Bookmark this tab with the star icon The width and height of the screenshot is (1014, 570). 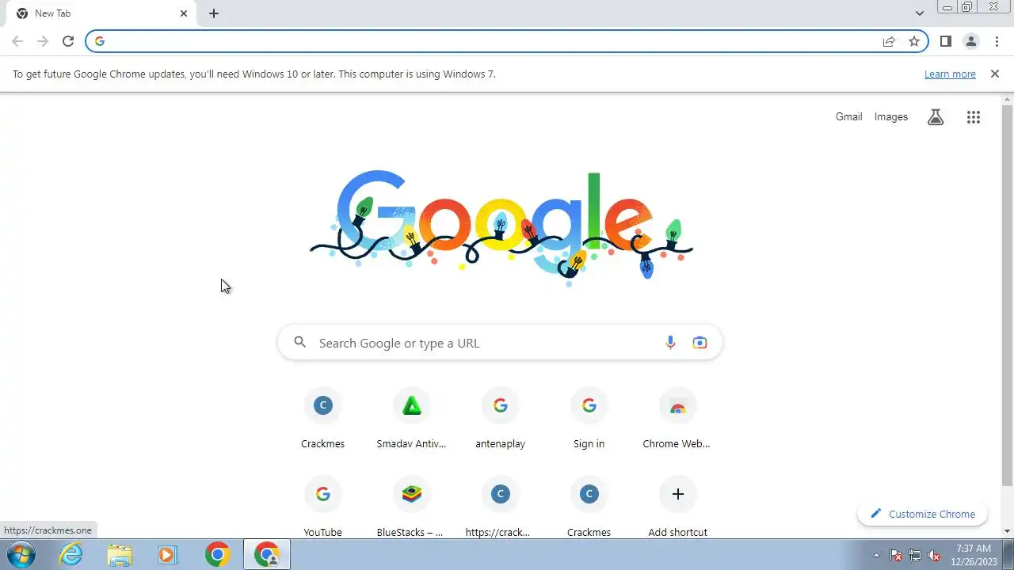click(x=914, y=41)
